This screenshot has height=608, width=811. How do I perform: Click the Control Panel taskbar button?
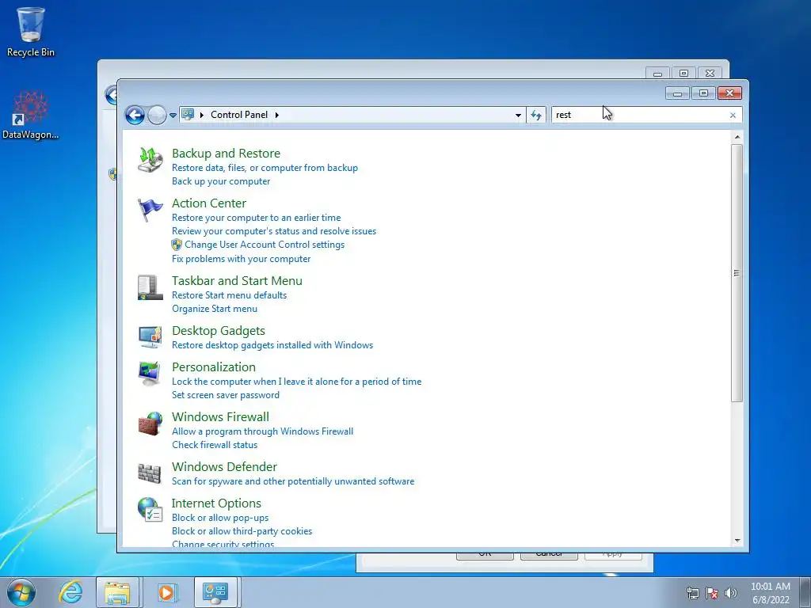coord(215,592)
